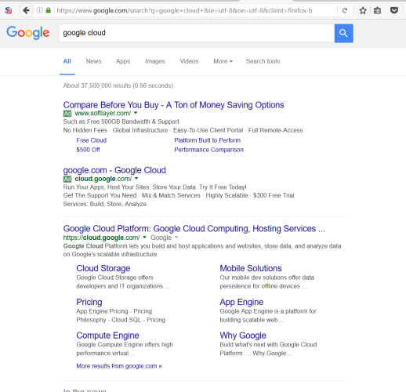Click the Ad badge beside www.softlayer.com
The image size is (406, 392).
pos(67,114)
